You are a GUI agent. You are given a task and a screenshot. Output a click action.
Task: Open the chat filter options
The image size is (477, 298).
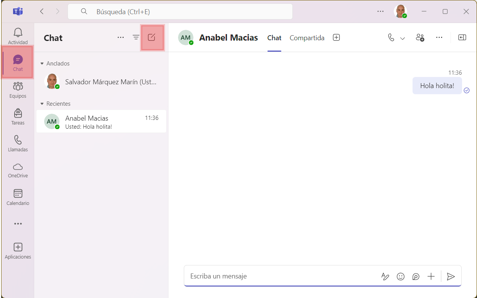[x=136, y=37]
